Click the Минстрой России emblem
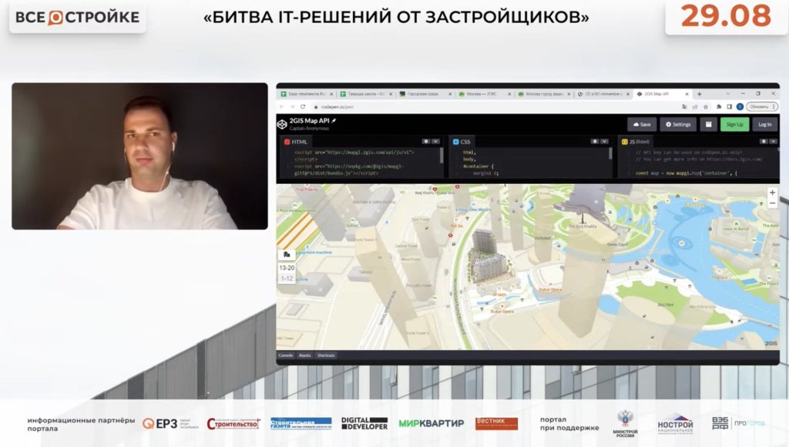Viewport: 789px width, 447px height. coord(625,424)
